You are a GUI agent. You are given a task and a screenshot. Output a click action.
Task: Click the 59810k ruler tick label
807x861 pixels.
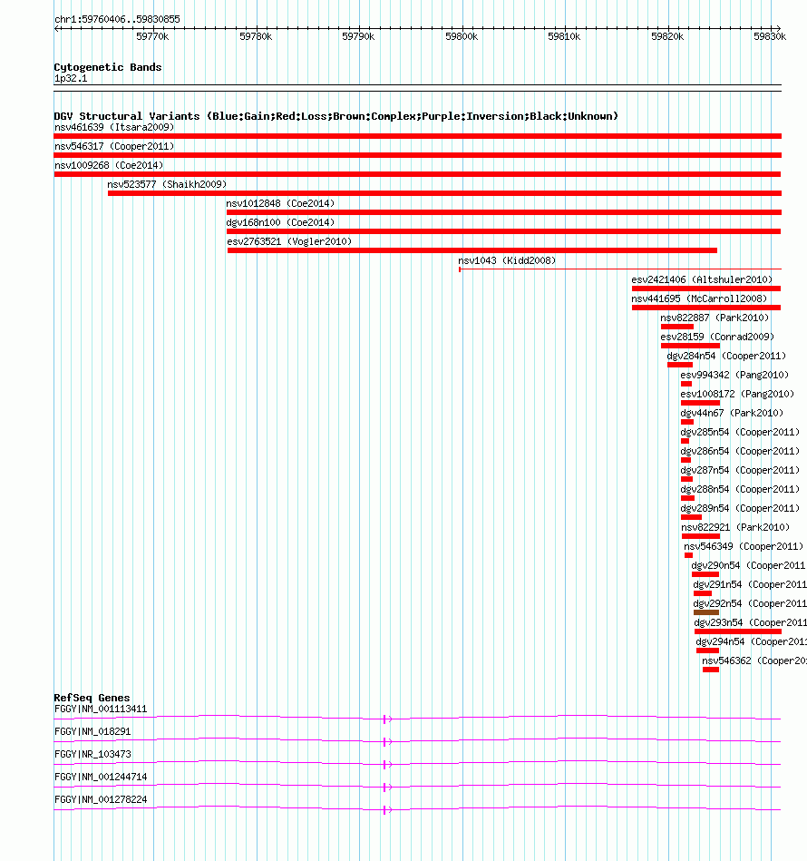[x=564, y=37]
